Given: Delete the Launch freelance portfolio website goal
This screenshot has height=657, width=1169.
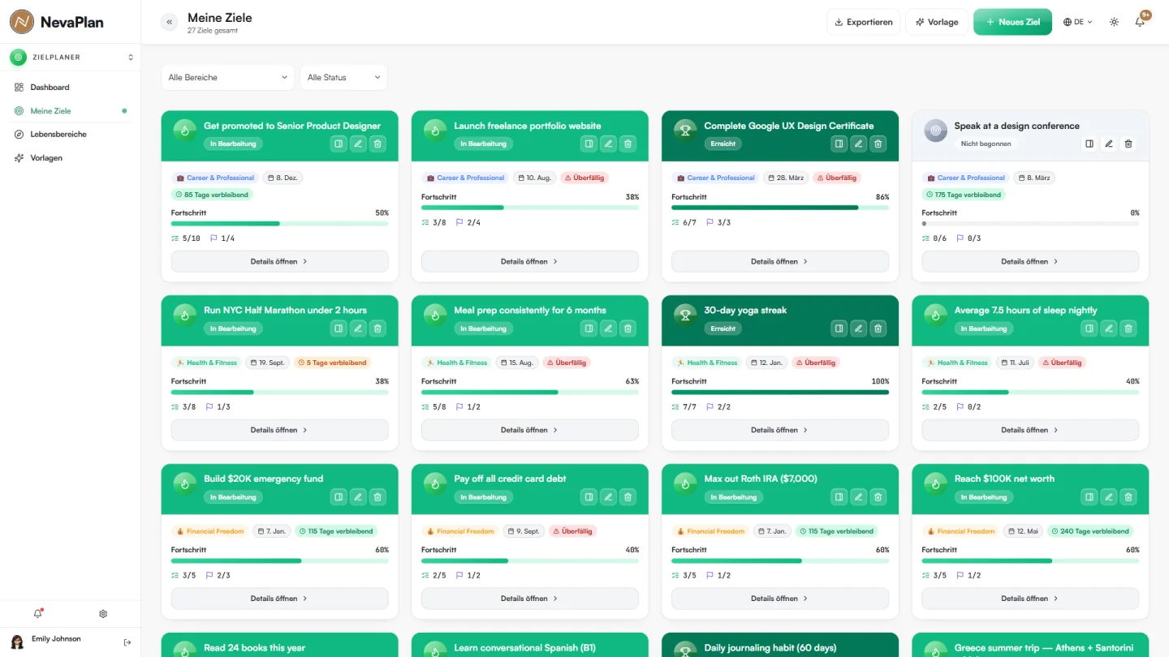Looking at the screenshot, I should click(628, 144).
